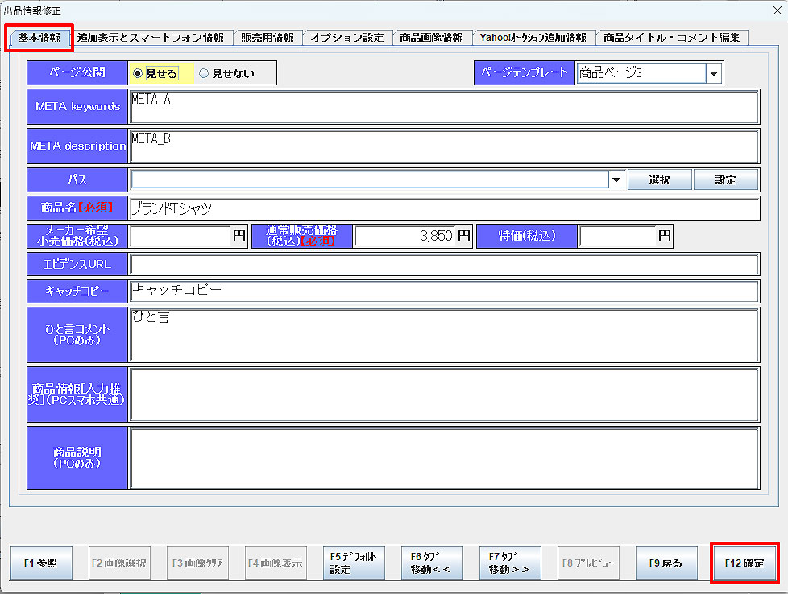The image size is (788, 594).
Task: Click F5 デフォルト設定 button
Action: coord(354,563)
